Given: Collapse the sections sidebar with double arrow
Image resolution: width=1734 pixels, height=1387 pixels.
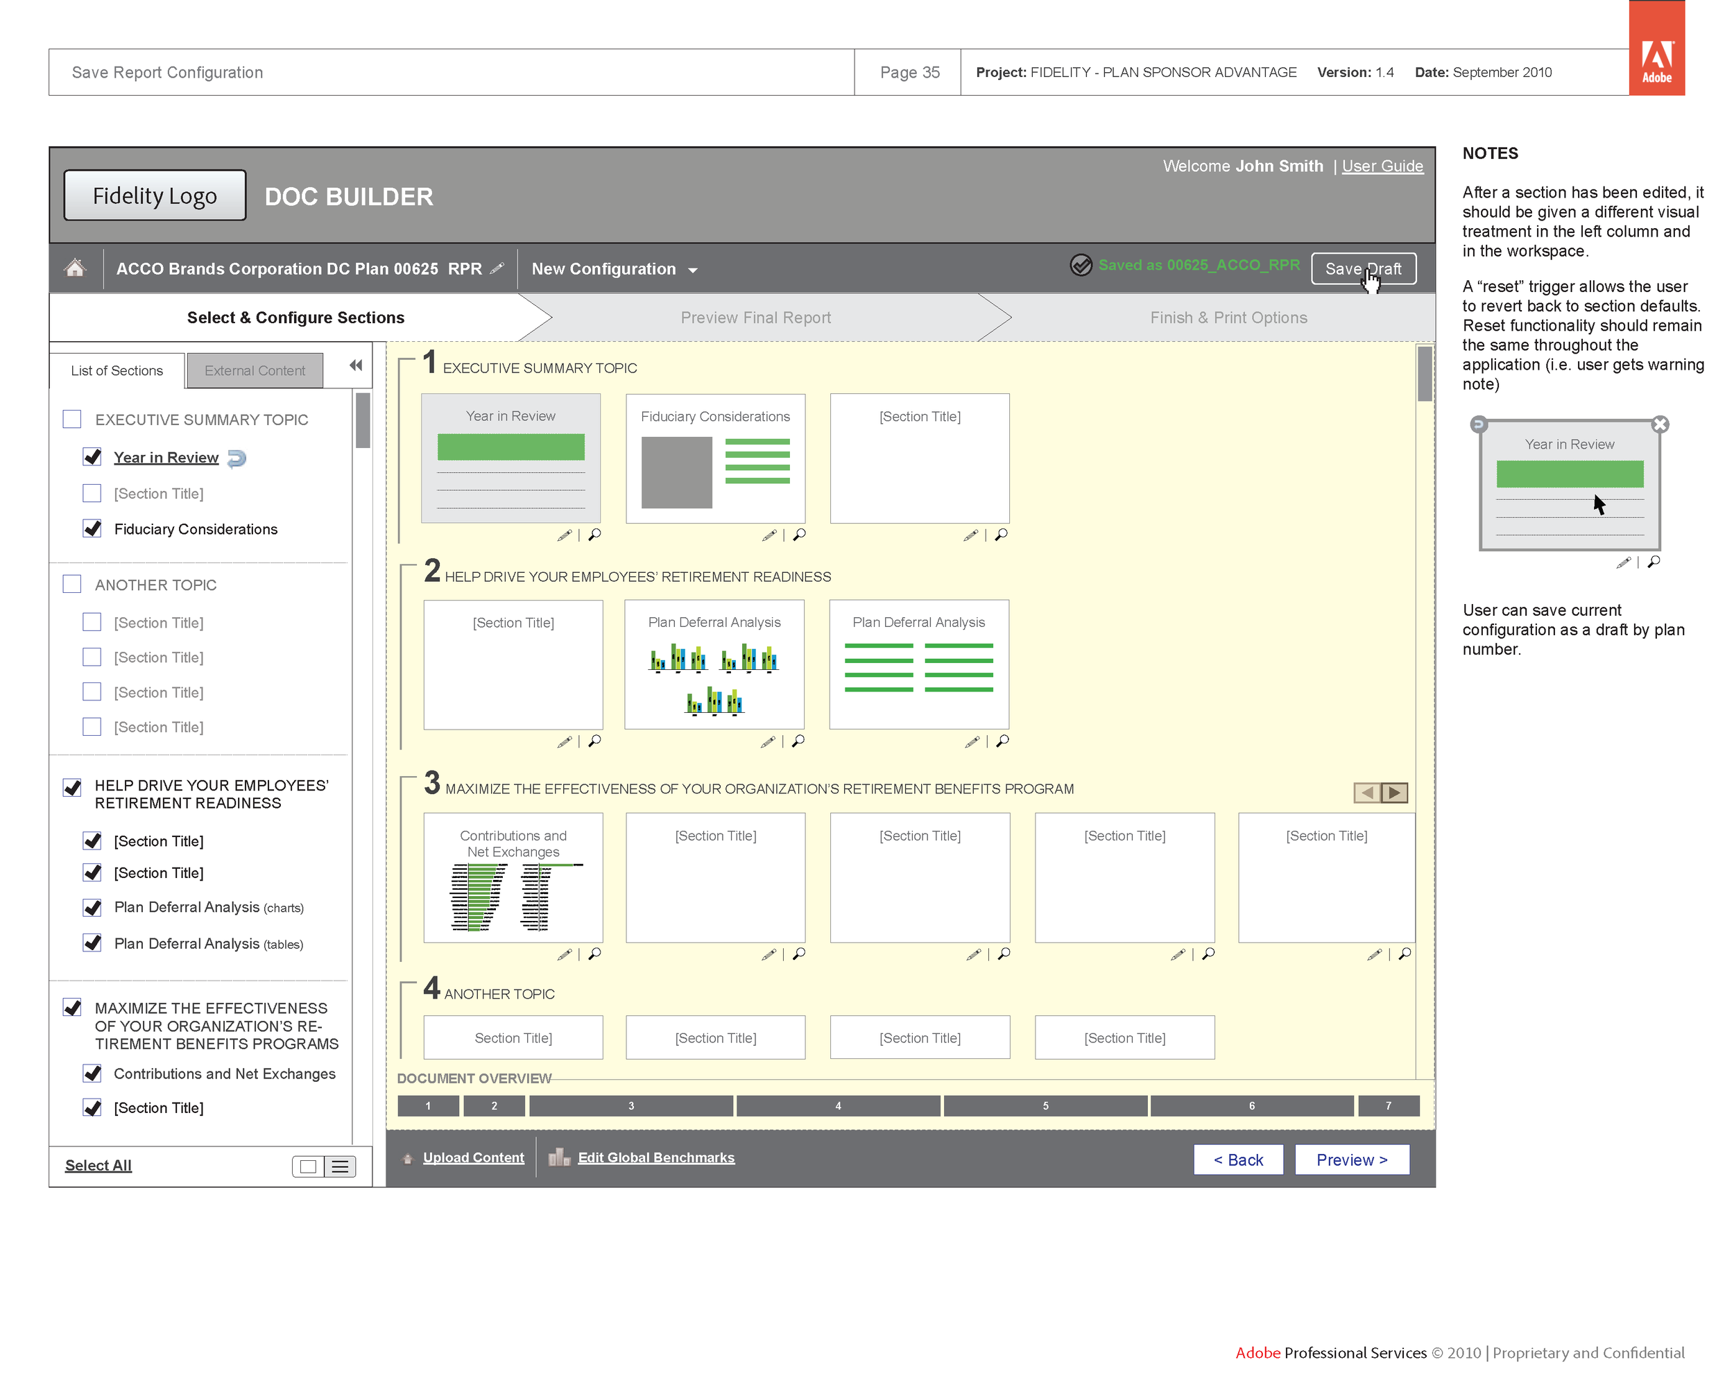Looking at the screenshot, I should (356, 366).
